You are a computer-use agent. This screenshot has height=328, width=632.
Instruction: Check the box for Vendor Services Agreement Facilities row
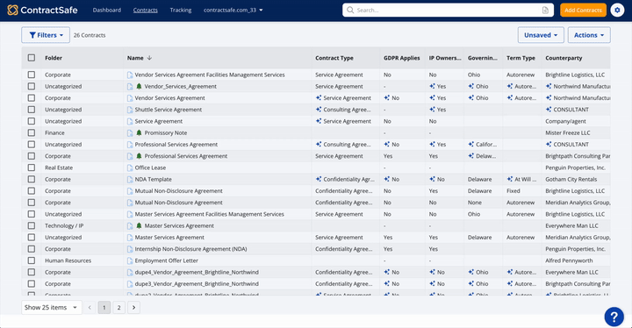point(32,75)
